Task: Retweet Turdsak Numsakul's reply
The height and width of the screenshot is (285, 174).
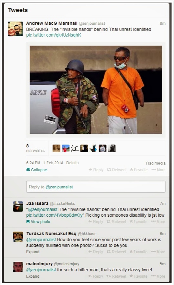Action: [116, 252]
